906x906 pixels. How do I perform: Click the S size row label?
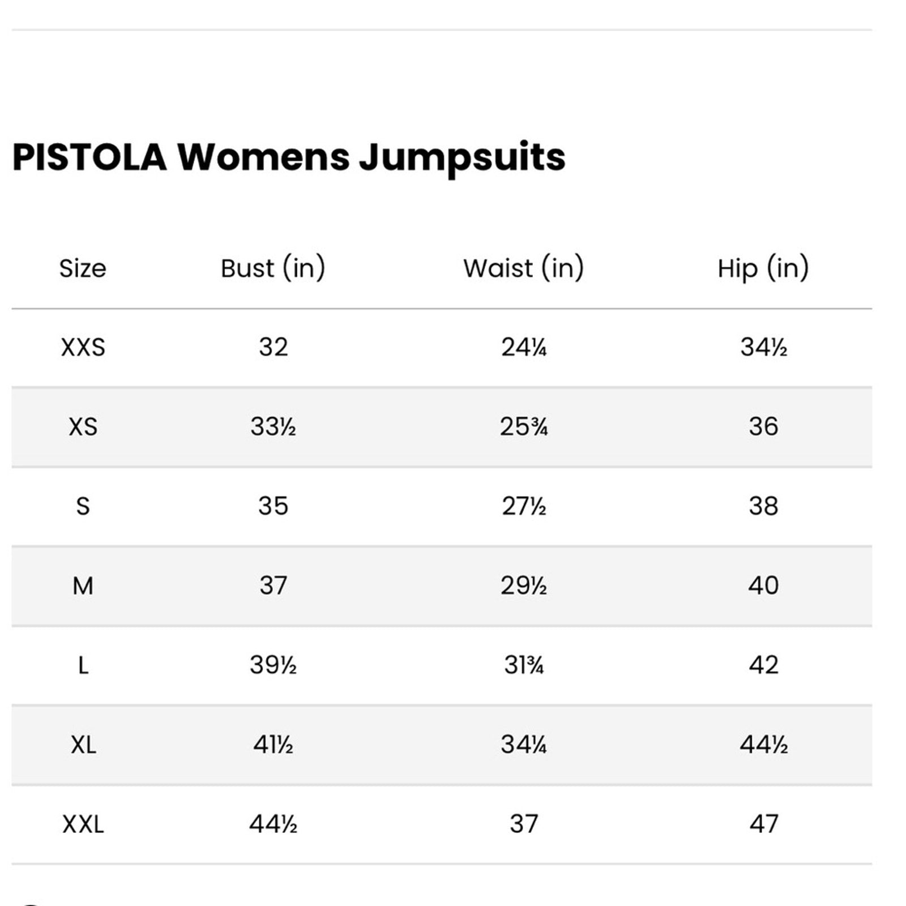point(83,506)
